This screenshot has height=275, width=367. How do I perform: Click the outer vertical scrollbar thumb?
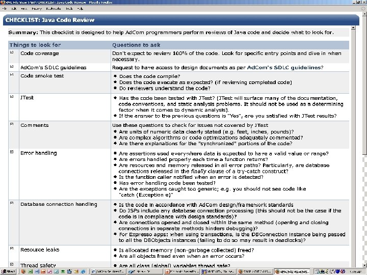click(x=364, y=86)
